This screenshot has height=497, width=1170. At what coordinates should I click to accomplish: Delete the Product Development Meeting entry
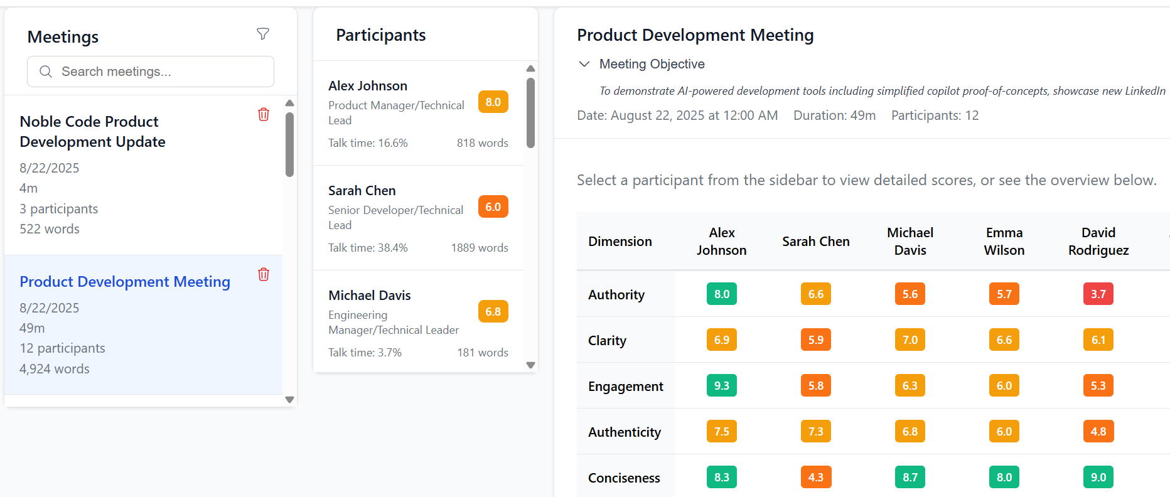[x=264, y=274]
